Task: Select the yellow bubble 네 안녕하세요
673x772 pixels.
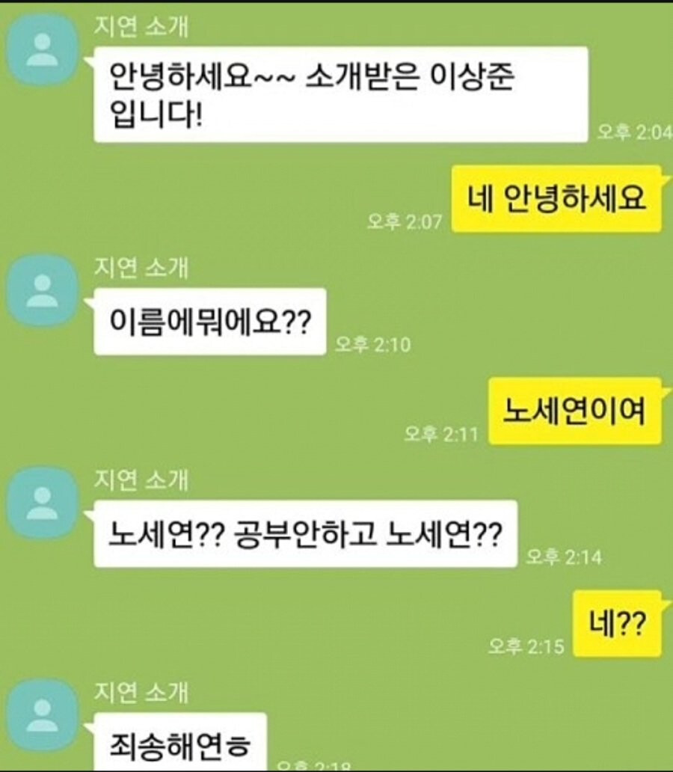Action: coord(556,199)
